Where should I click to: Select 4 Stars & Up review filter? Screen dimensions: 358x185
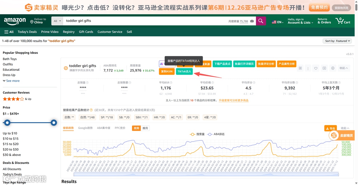coord(17,99)
